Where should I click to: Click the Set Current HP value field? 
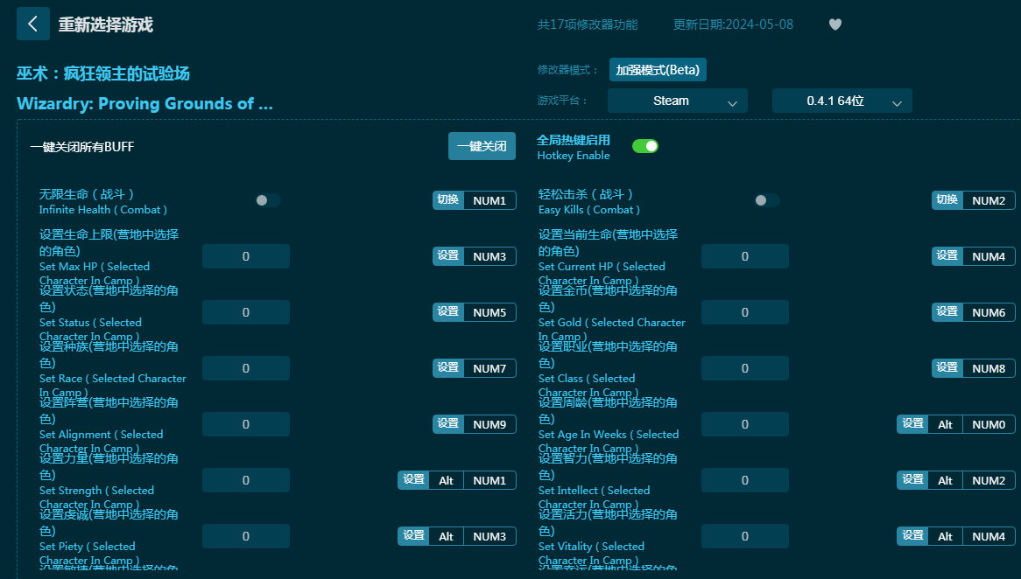click(745, 256)
